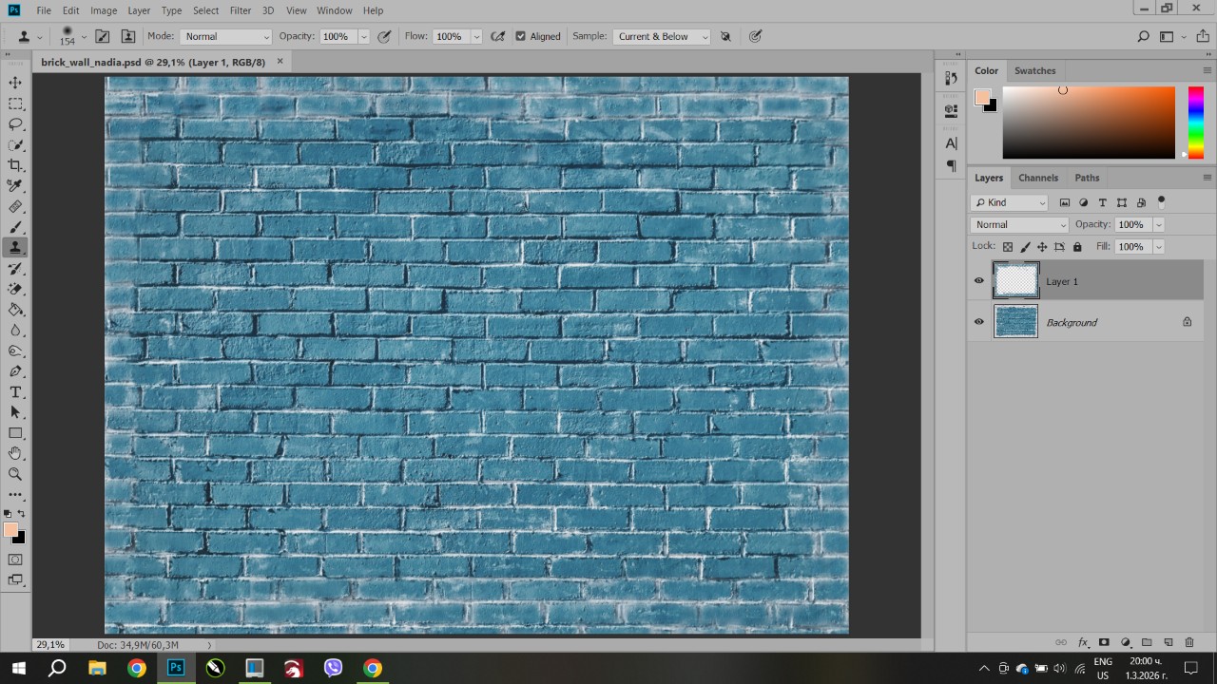Screen dimensions: 1217x684
Task: Open Viber from the Windows taskbar
Action: pyautogui.click(x=333, y=668)
